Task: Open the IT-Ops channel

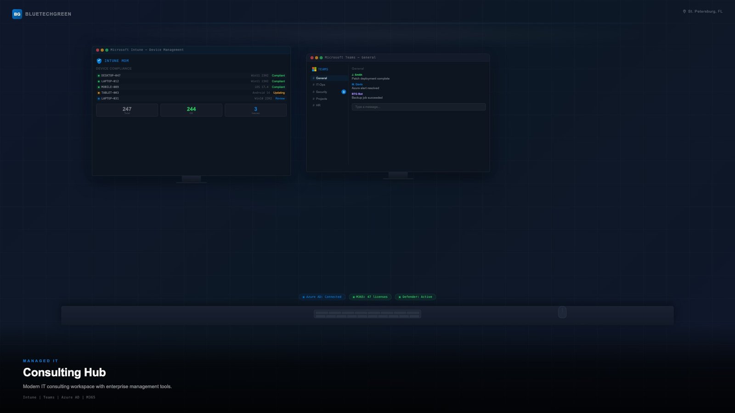Action: [x=320, y=85]
